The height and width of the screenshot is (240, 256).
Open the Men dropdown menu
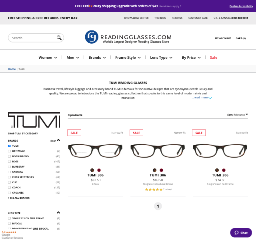coord(73,58)
